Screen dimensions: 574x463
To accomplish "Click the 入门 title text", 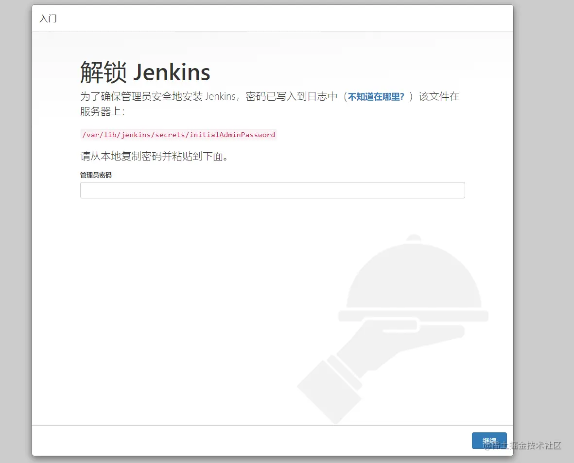I will (48, 18).
